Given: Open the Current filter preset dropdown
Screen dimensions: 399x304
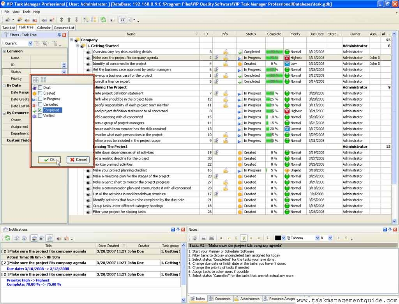Looking at the screenshot, I should click(30, 44).
